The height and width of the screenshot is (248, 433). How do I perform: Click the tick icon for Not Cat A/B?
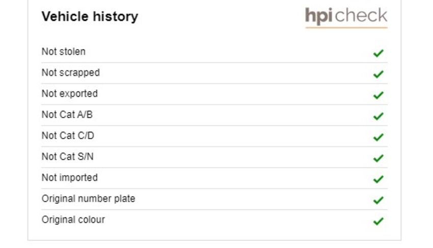click(x=378, y=116)
